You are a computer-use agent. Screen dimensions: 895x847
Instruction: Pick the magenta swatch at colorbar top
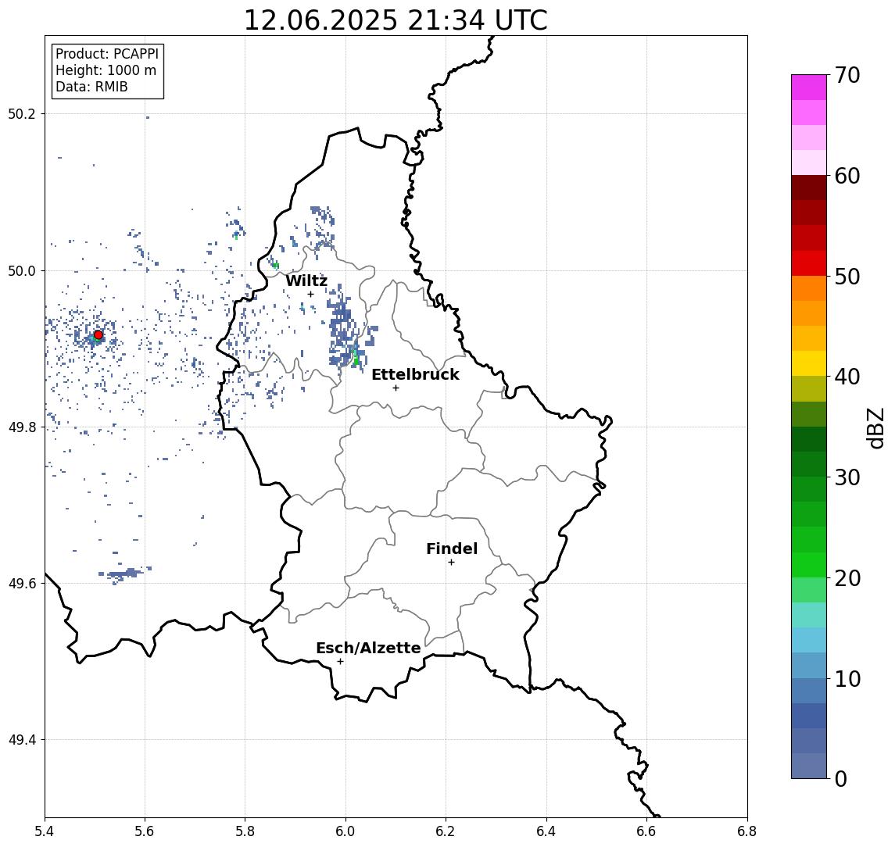coord(809,88)
